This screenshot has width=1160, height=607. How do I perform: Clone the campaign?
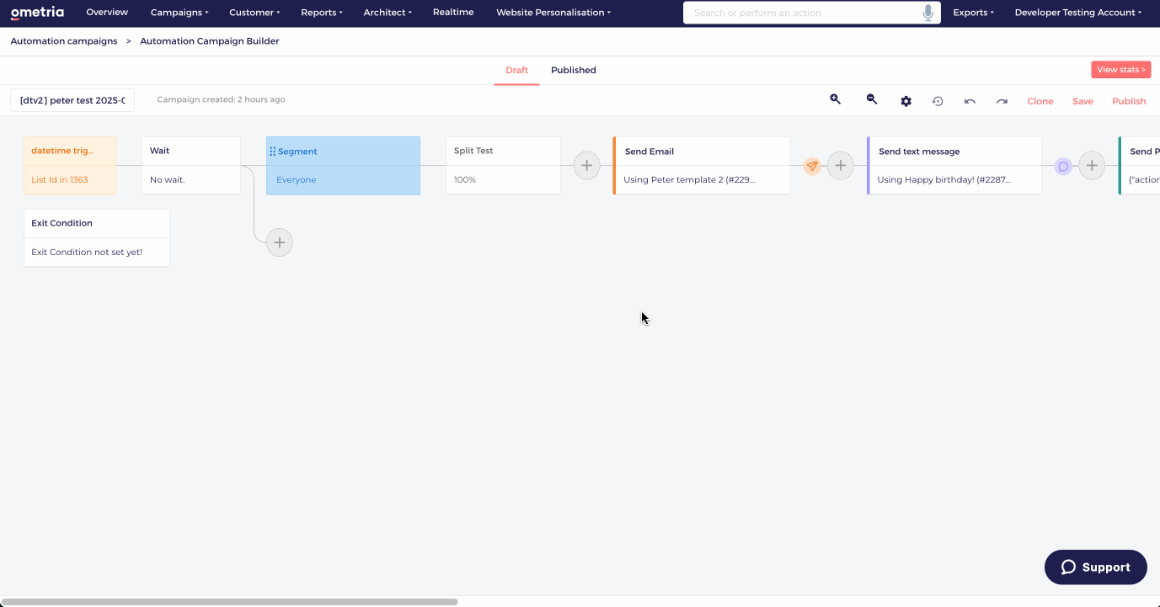(x=1040, y=101)
